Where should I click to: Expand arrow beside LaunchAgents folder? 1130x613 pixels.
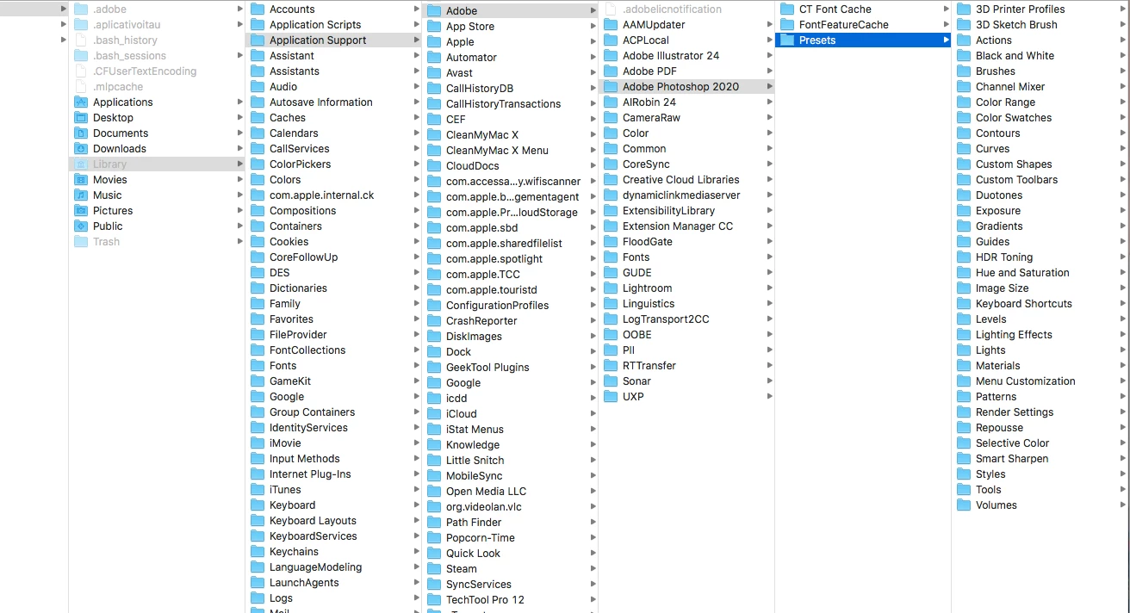click(x=416, y=583)
